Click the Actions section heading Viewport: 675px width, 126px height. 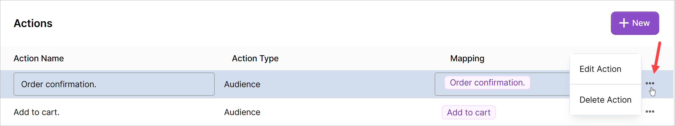[33, 23]
